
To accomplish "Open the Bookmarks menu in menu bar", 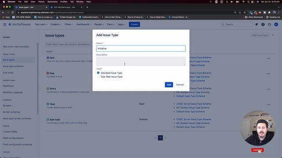I will point(52,2).
